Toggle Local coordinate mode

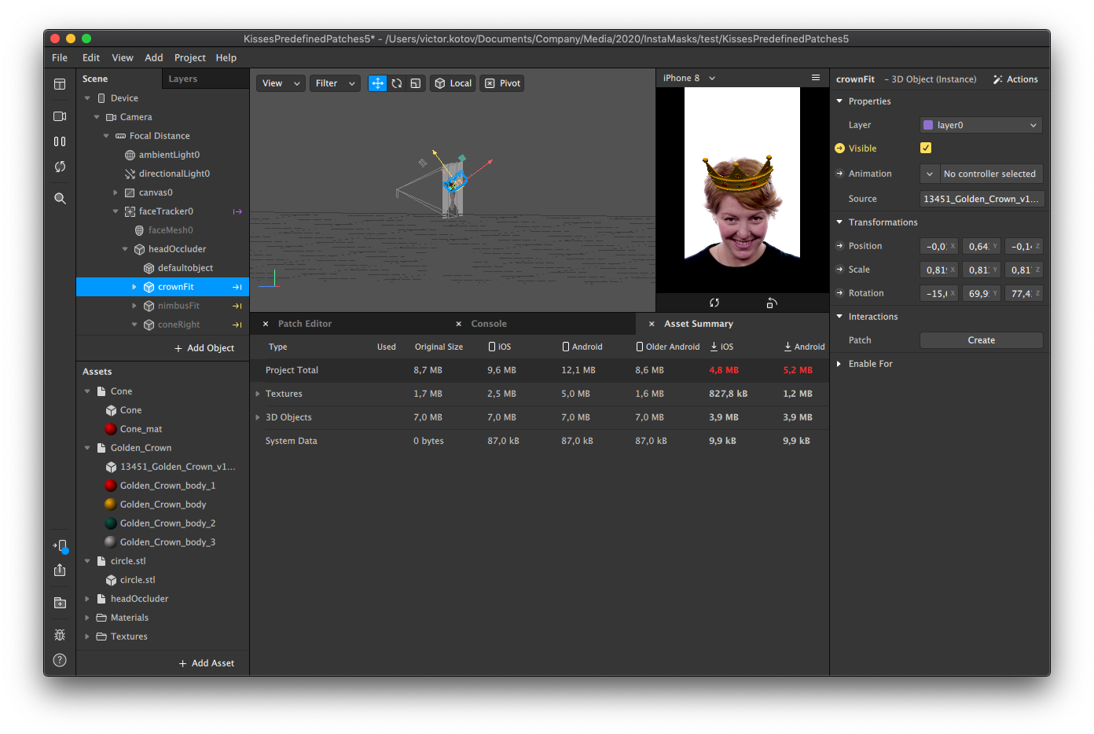coord(453,83)
